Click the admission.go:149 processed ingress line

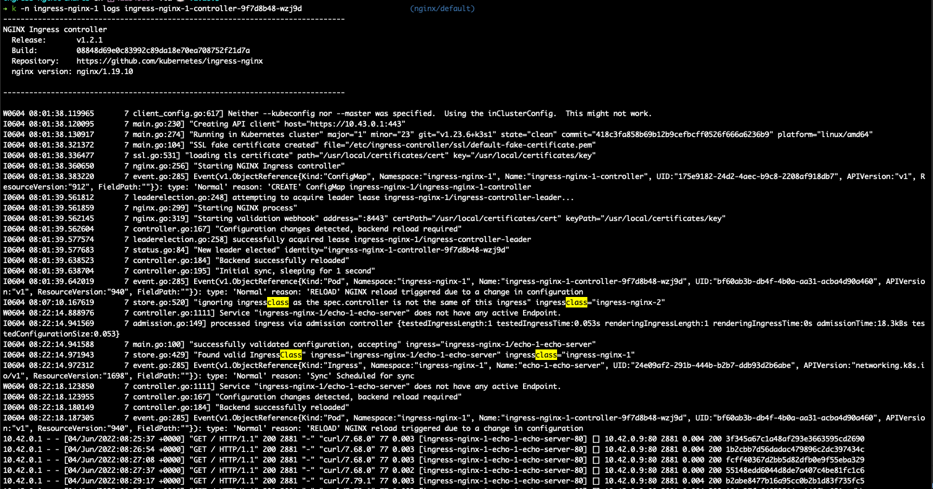click(464, 328)
